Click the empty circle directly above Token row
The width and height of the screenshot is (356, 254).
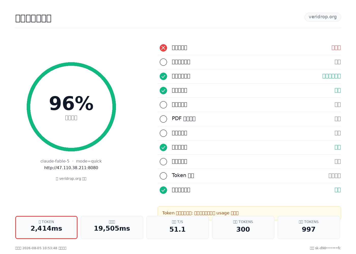coord(163,162)
